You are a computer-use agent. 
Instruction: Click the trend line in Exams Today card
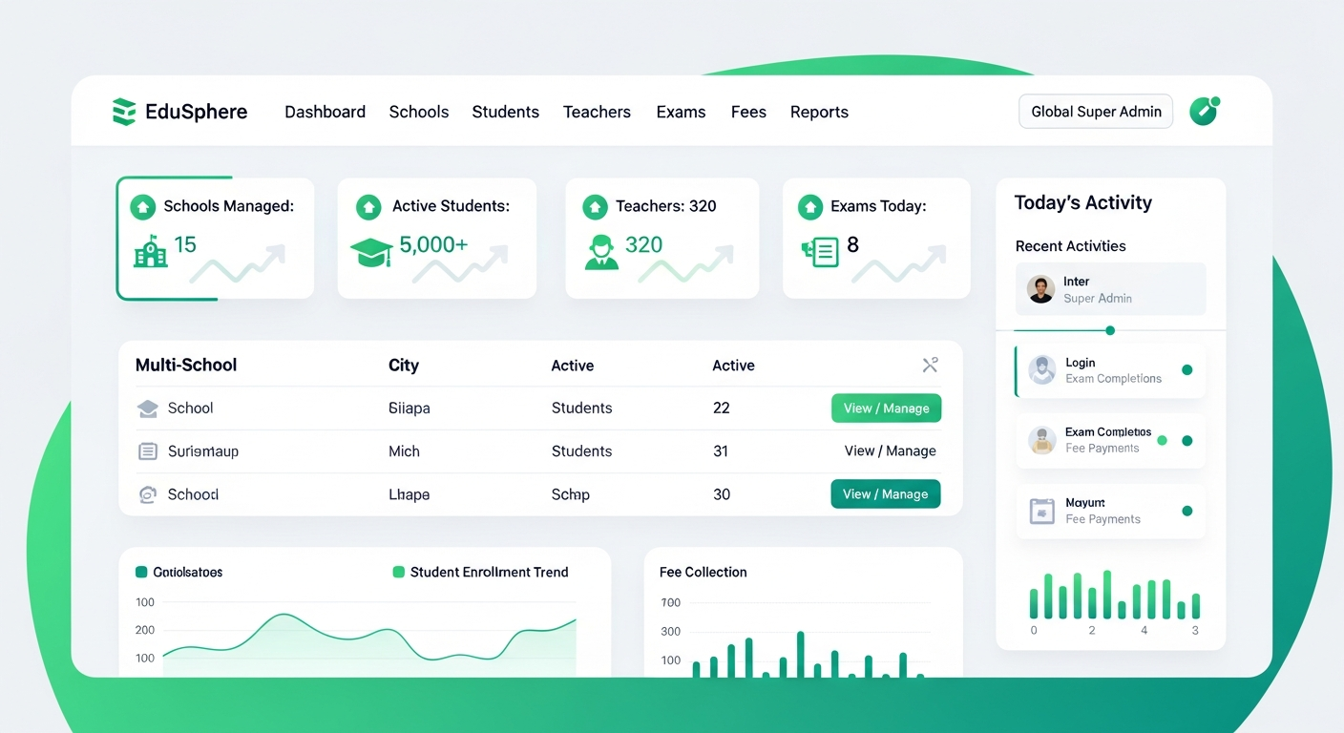pos(898,264)
